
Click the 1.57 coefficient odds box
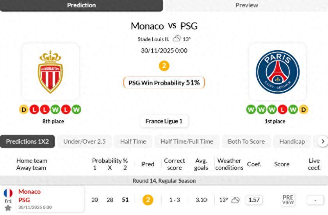(x=254, y=200)
